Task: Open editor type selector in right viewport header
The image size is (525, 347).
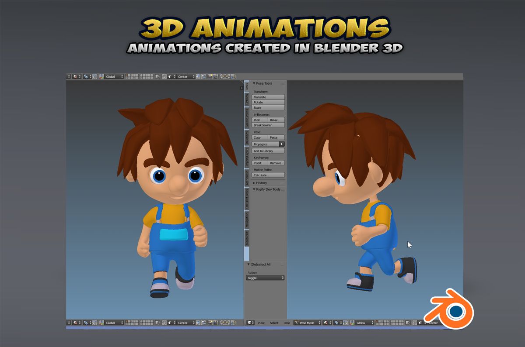Action: pos(251,323)
